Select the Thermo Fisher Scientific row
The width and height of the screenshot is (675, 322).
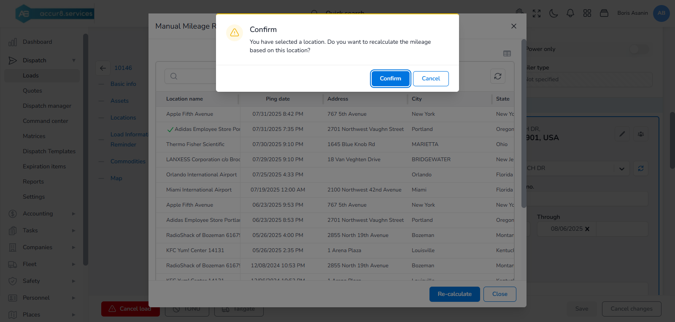(x=335, y=144)
